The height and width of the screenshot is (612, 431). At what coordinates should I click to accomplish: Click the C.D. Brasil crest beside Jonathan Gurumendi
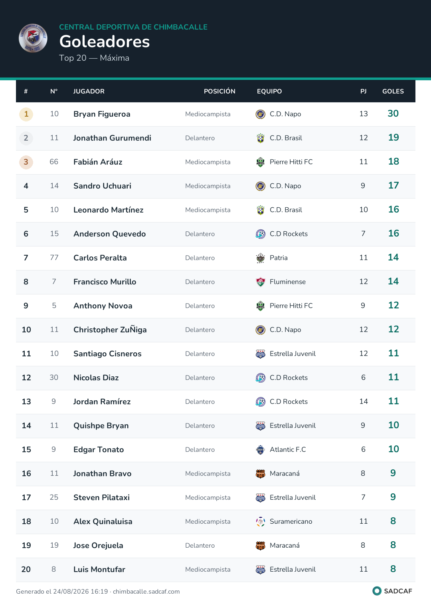(261, 138)
